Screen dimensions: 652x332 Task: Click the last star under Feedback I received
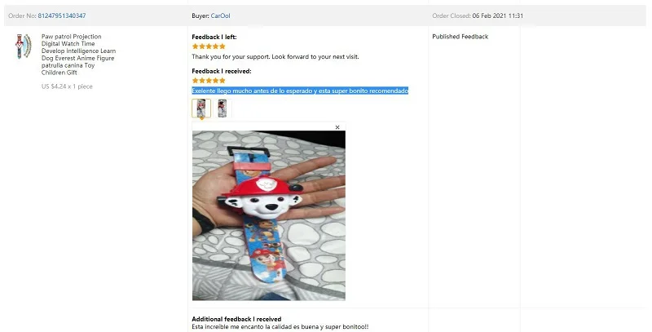222,80
